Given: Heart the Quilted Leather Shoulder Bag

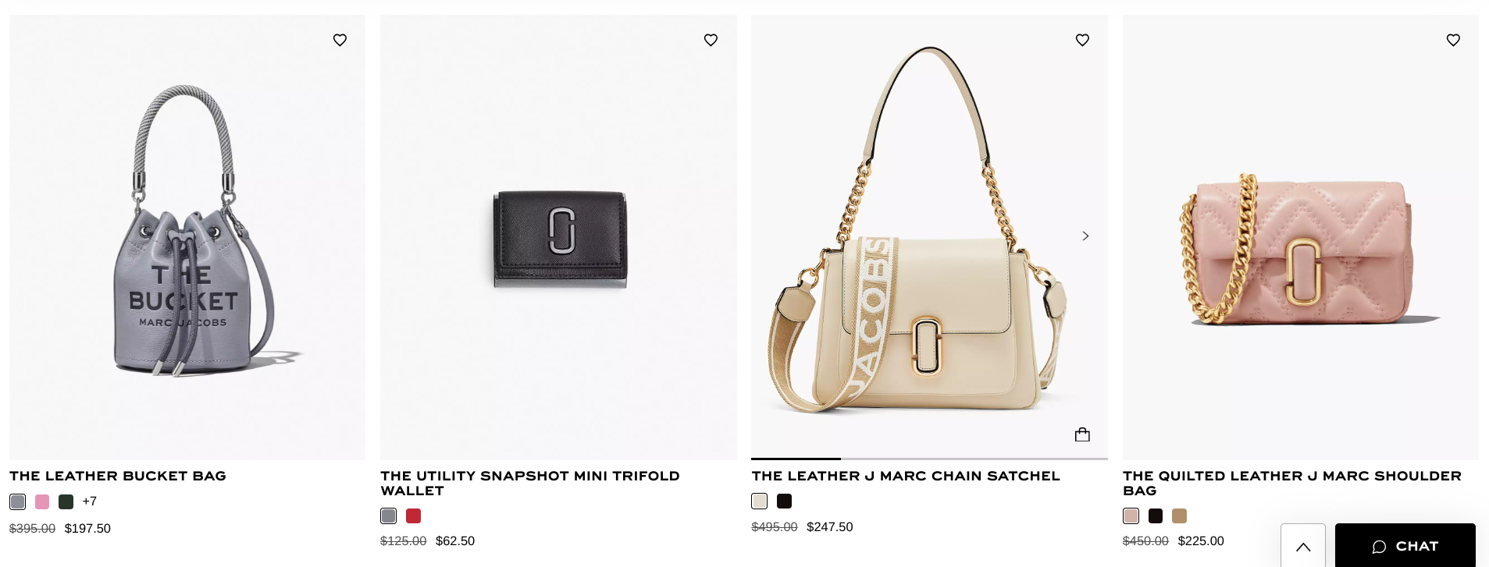Looking at the screenshot, I should 1453,40.
